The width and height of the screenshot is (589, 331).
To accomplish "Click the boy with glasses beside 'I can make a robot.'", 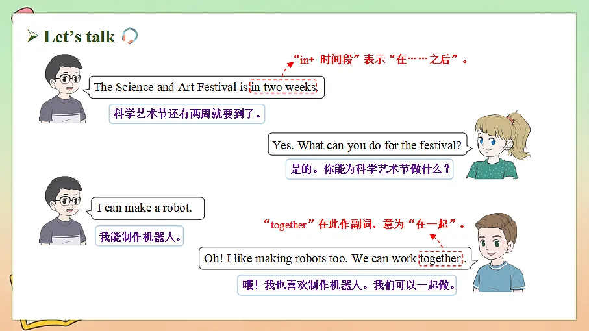I will 62,210.
